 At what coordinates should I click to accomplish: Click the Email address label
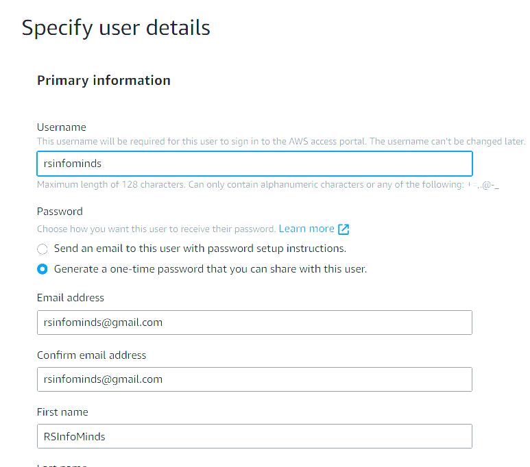71,298
